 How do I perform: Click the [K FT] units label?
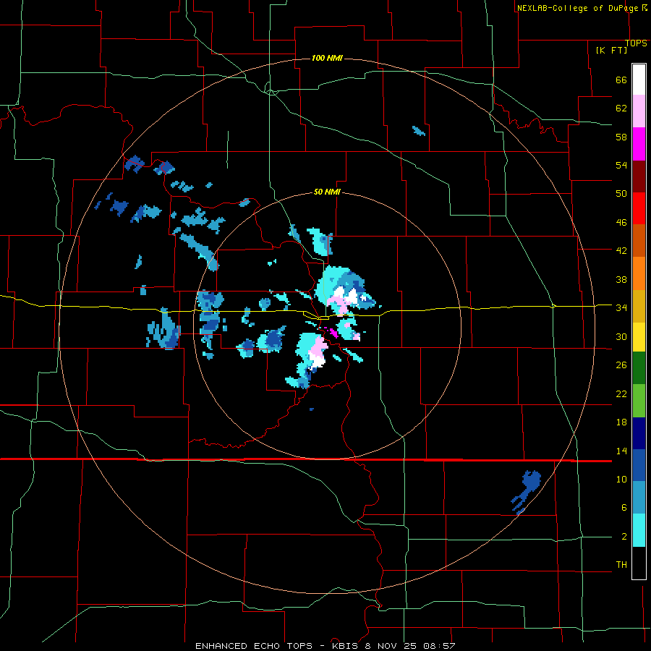click(611, 50)
